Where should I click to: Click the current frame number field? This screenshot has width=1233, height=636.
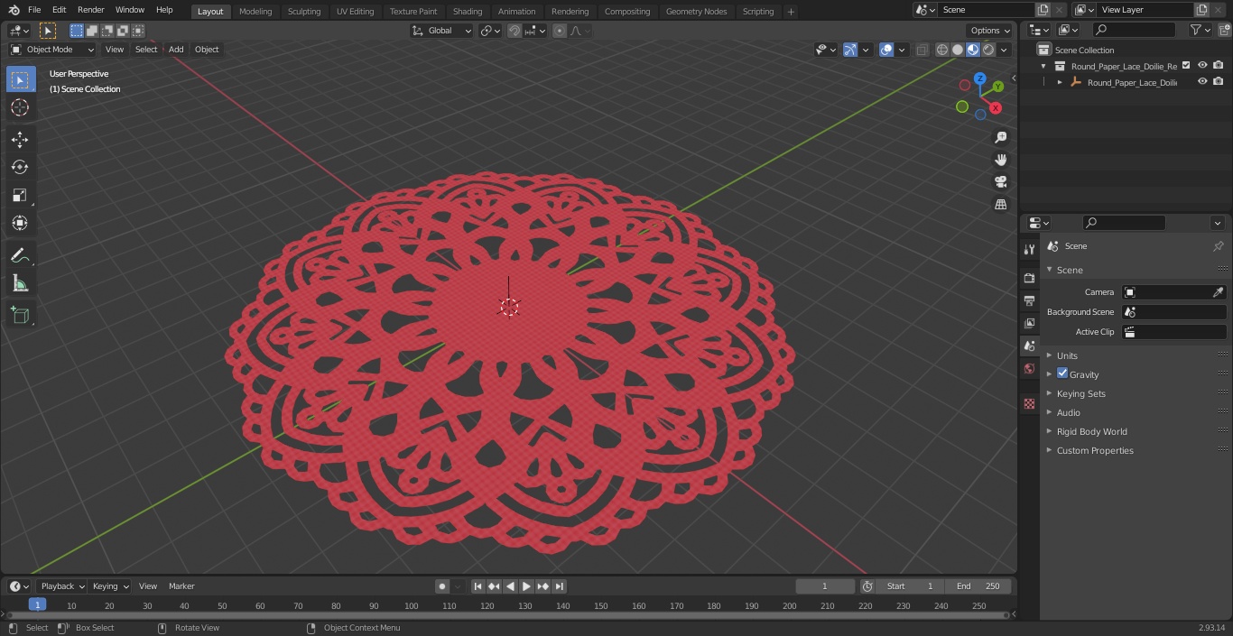824,586
